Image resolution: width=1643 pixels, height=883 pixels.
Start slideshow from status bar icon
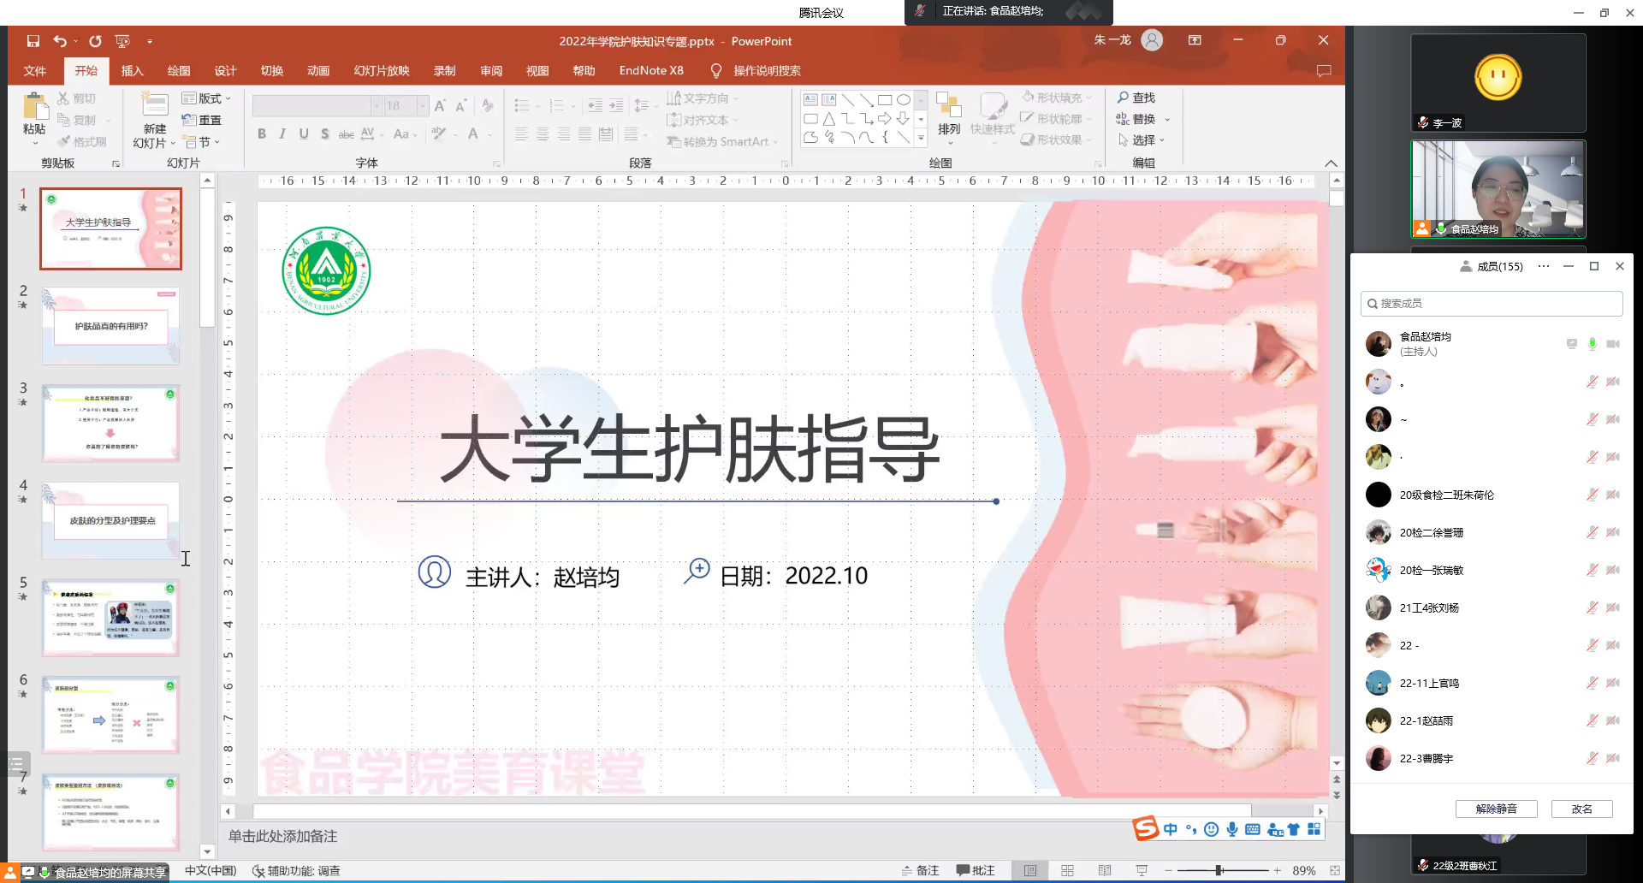click(1142, 870)
